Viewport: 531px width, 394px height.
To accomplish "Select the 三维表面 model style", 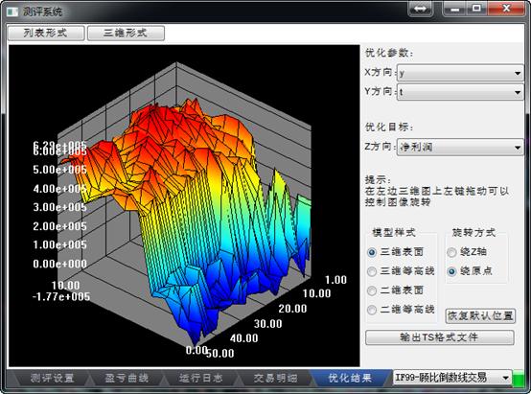I will pos(372,252).
